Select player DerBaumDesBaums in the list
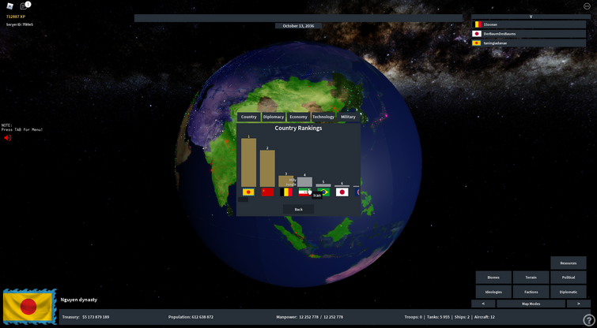 [529, 34]
